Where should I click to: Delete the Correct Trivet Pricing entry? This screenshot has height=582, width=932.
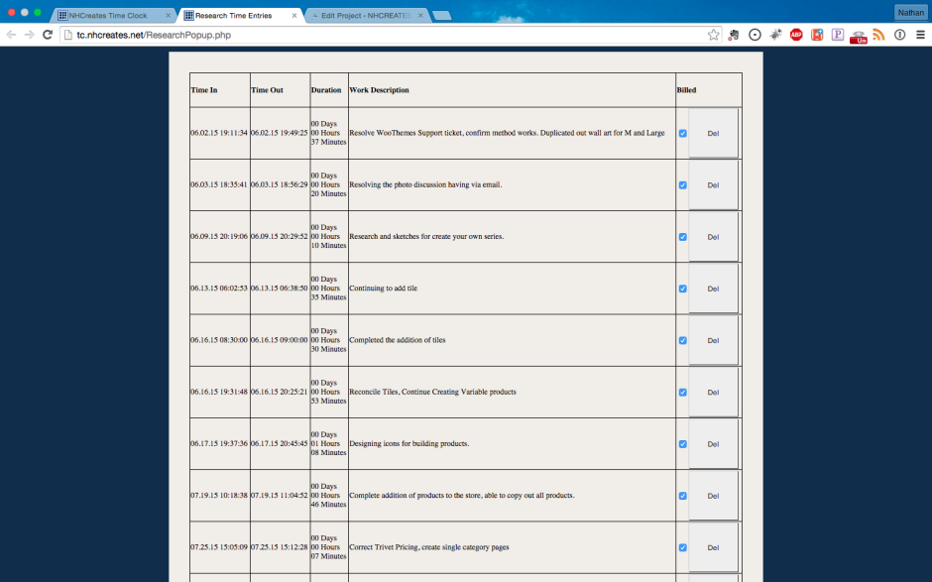tap(713, 547)
